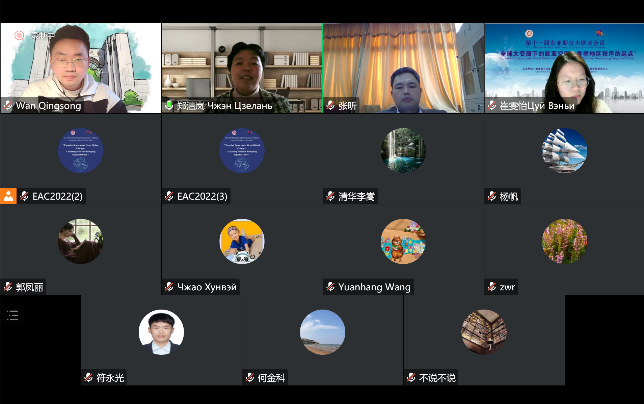Click the red recording indicator icon
644x404 pixels.
pyautogui.click(x=19, y=35)
